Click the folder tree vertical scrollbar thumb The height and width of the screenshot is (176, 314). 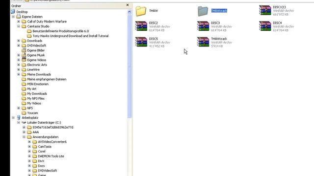pyautogui.click(x=130, y=66)
